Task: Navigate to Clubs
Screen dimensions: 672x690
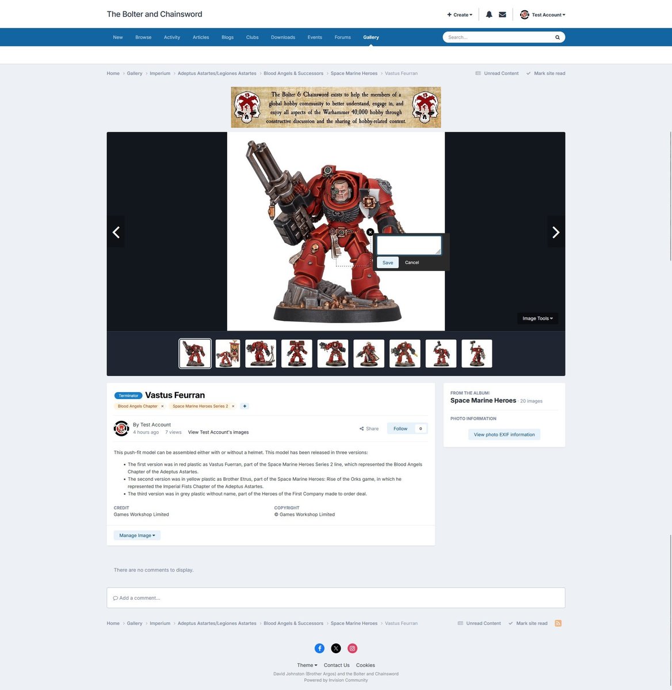Action: (253, 37)
